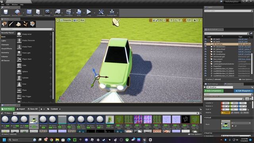Open the Help menu

tap(22, 4)
